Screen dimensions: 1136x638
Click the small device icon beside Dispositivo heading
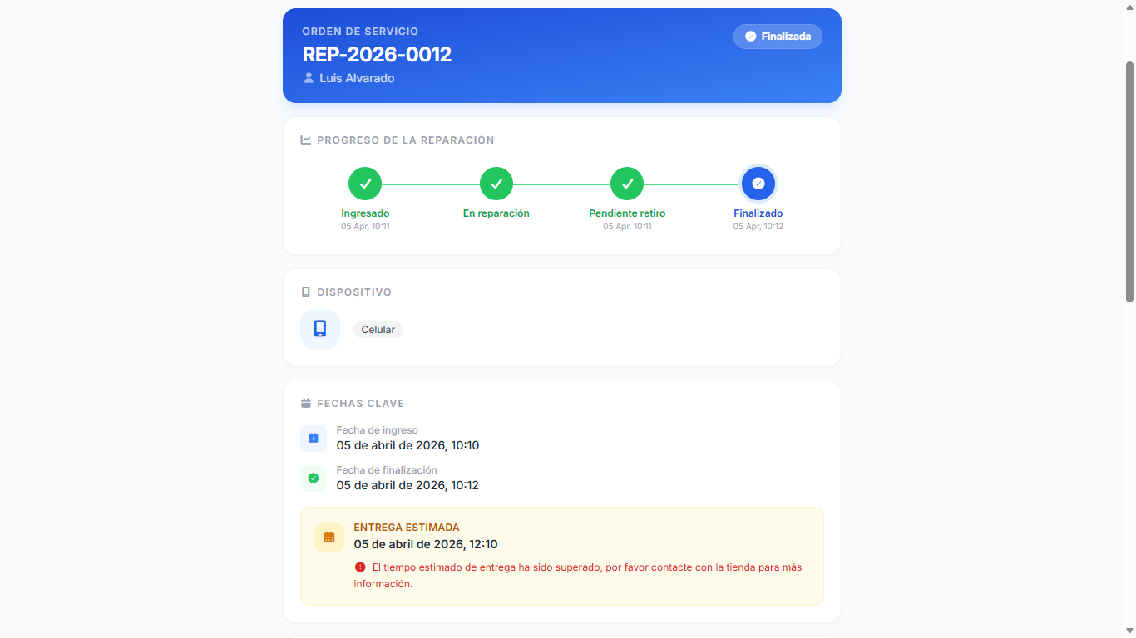click(306, 292)
